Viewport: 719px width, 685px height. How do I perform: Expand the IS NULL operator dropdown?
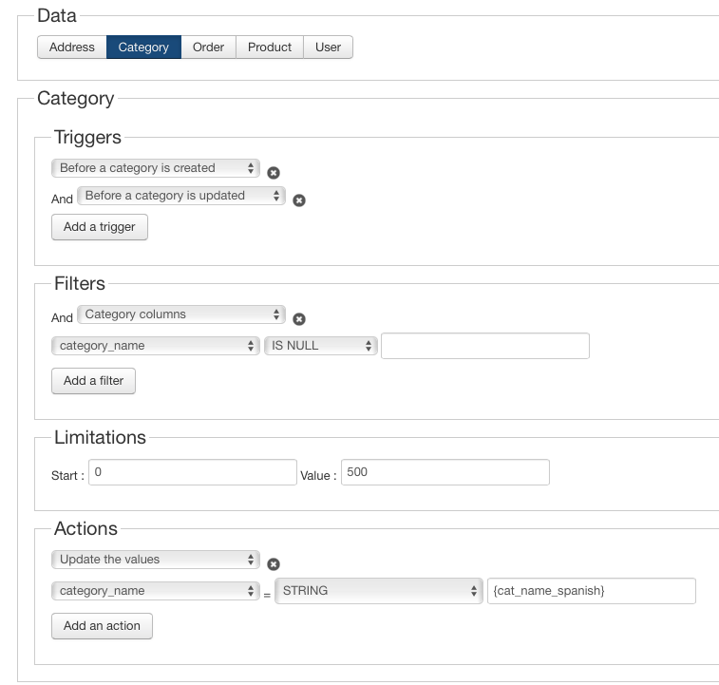pos(321,346)
